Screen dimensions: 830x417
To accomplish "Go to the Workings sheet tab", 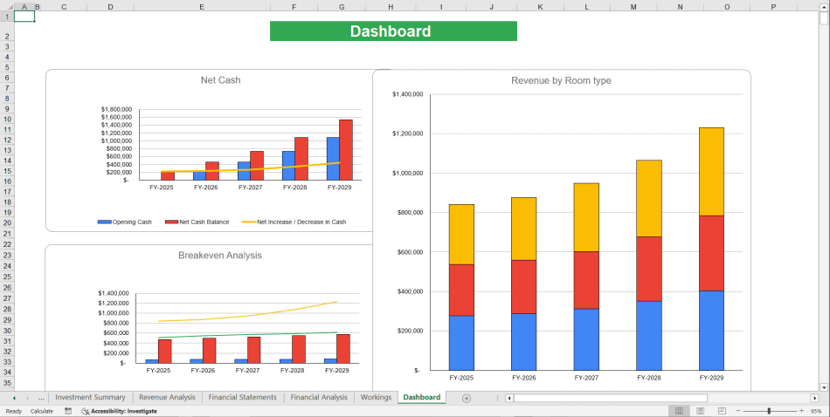I will point(376,397).
